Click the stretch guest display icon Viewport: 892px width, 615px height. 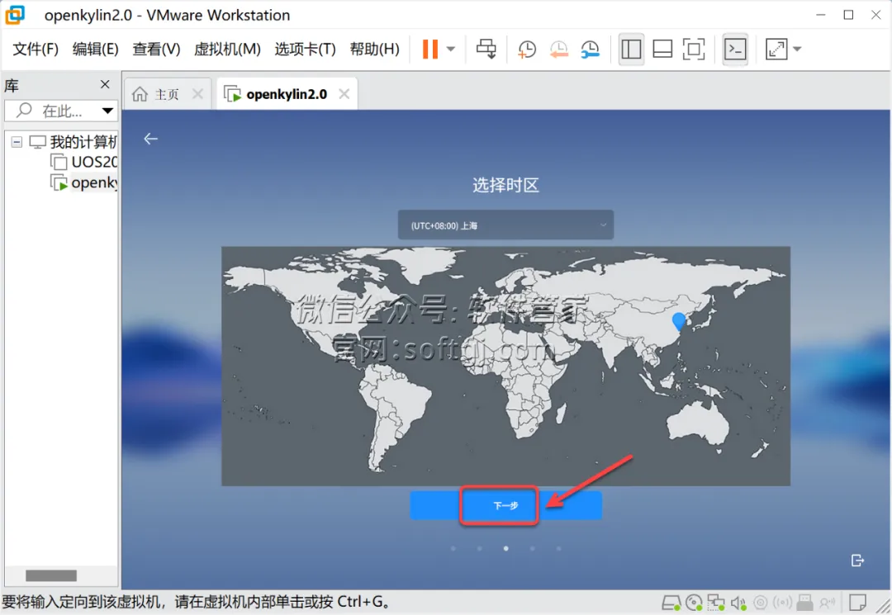coord(776,49)
